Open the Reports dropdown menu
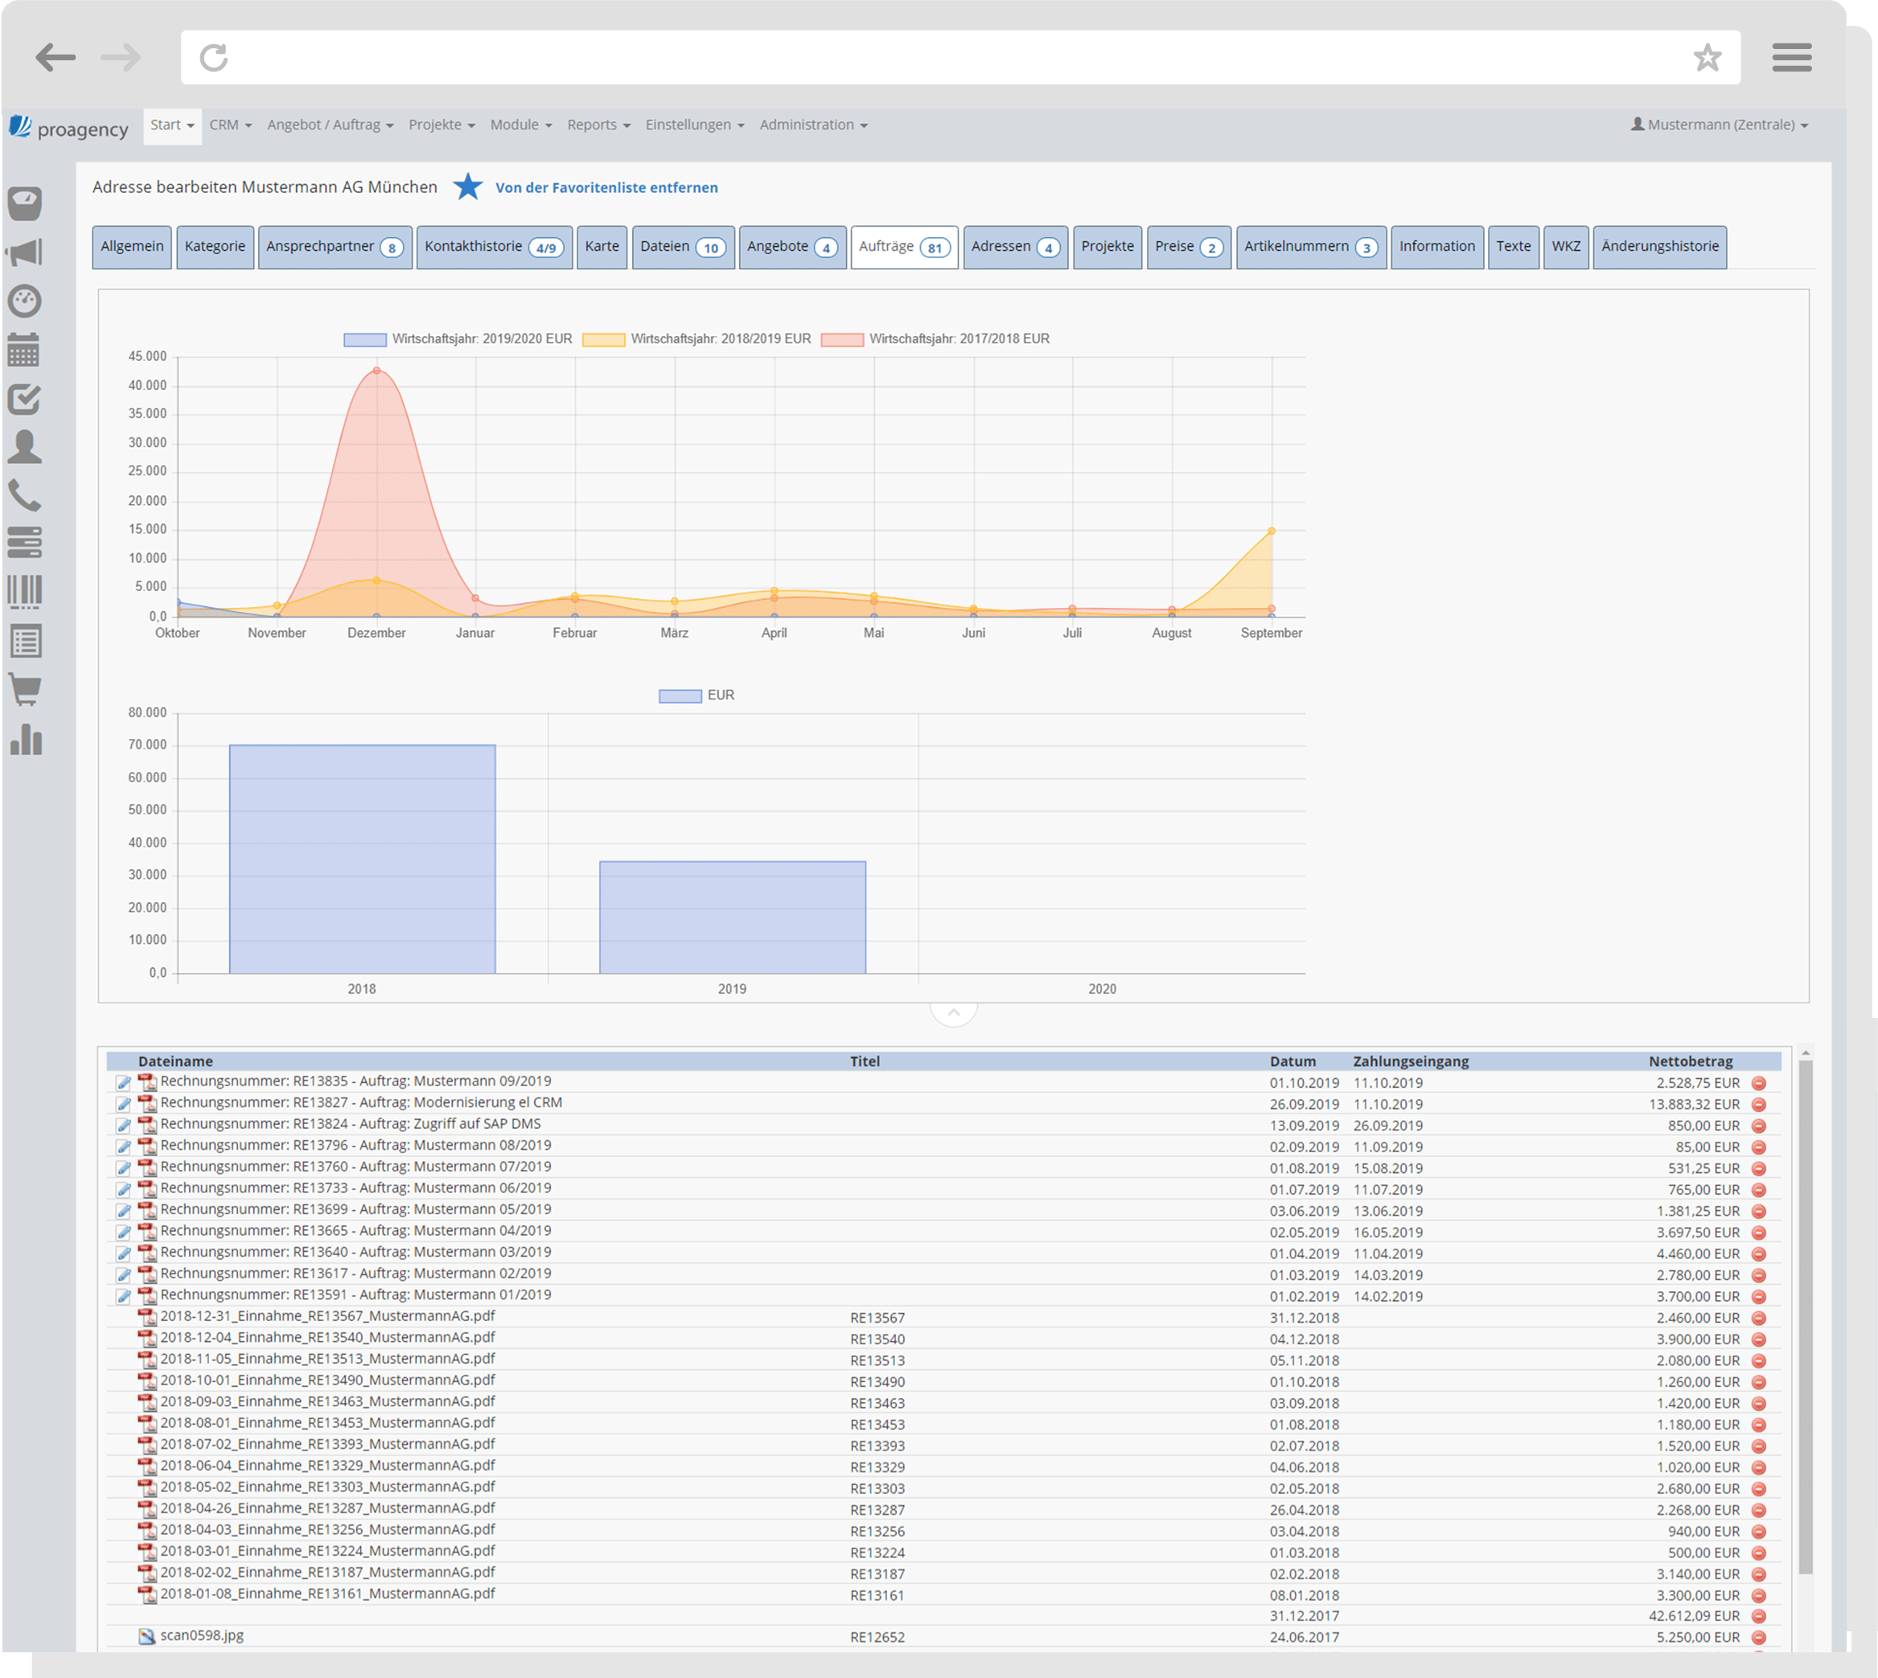Image resolution: width=1878 pixels, height=1678 pixels. 598,125
